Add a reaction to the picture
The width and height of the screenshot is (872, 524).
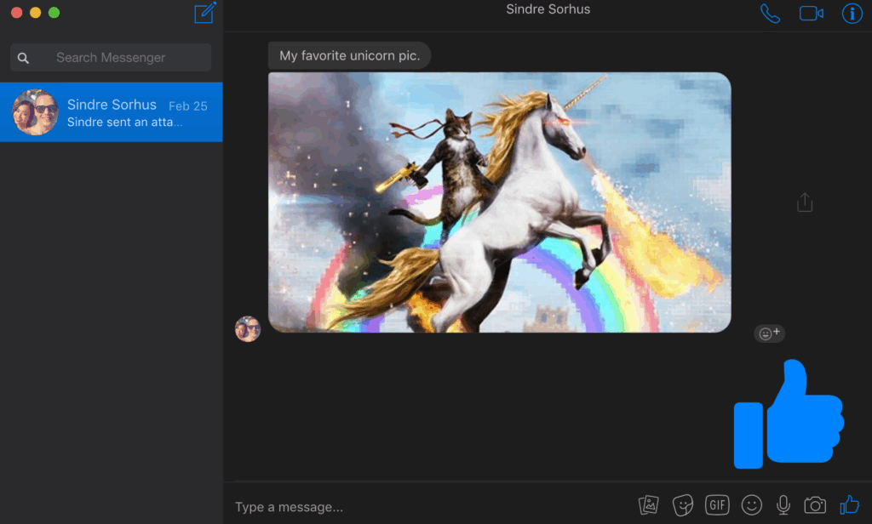tap(769, 333)
